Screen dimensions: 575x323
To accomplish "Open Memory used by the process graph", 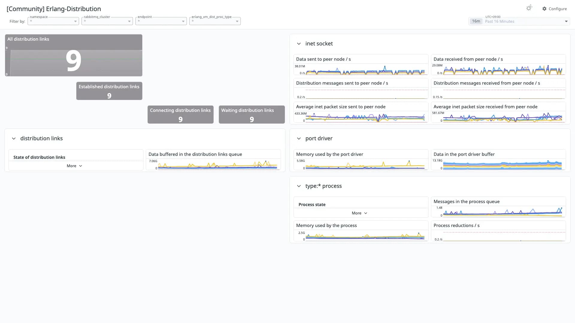I will pyautogui.click(x=361, y=231).
